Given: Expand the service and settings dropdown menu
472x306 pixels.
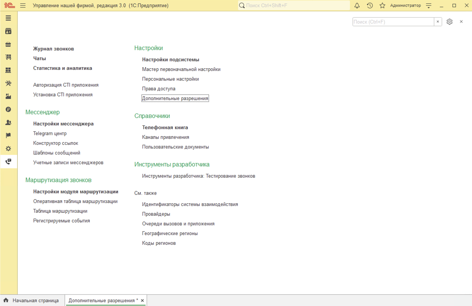Looking at the screenshot, I should [x=429, y=6].
